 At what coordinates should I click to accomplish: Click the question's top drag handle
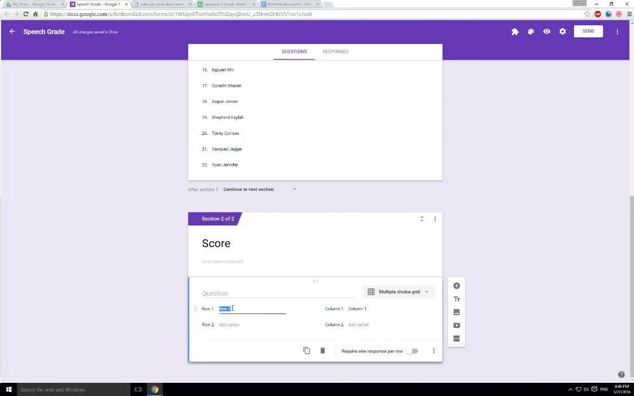tap(315, 281)
